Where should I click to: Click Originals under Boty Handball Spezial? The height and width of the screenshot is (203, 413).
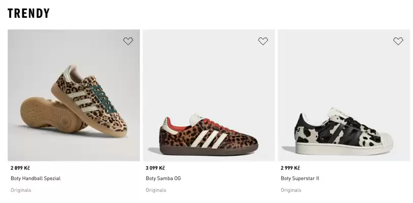21,190
